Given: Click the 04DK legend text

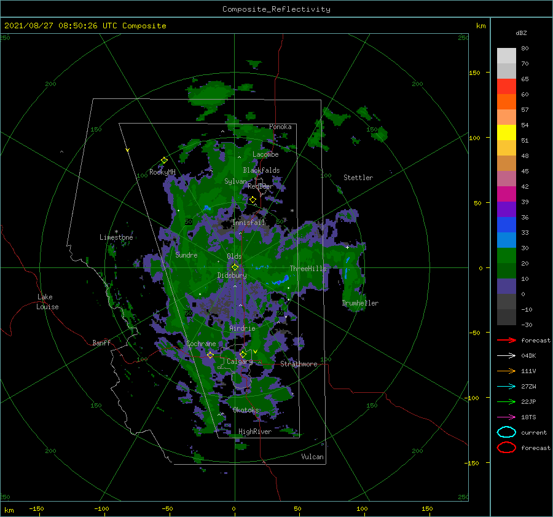Looking at the screenshot, I should pyautogui.click(x=528, y=356).
